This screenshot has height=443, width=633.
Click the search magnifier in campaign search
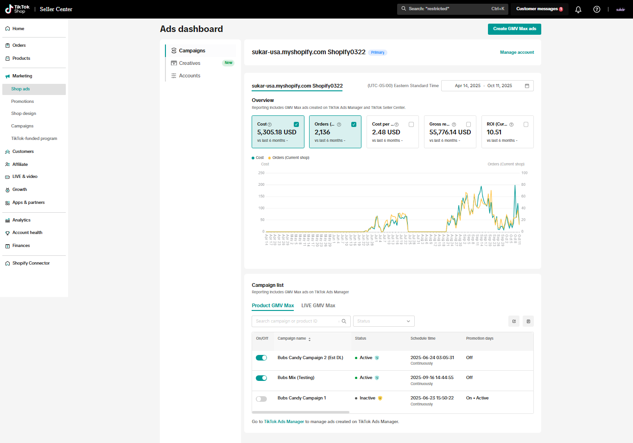click(344, 321)
